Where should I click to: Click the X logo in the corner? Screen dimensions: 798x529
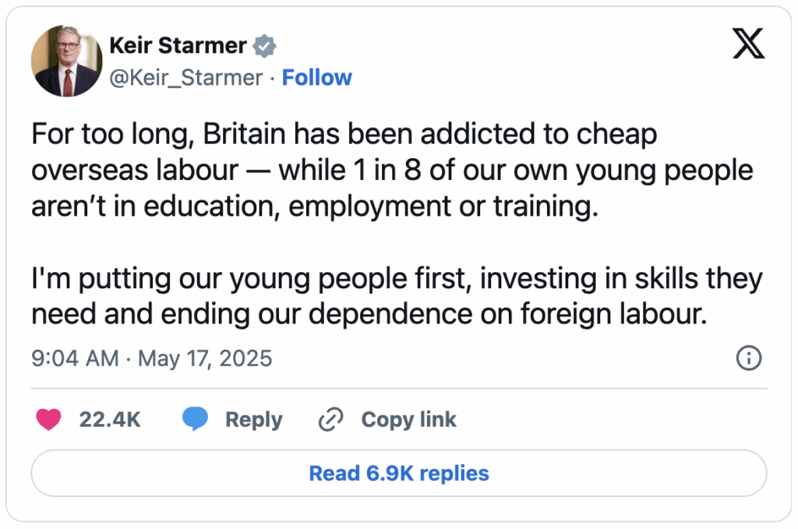coord(749,45)
